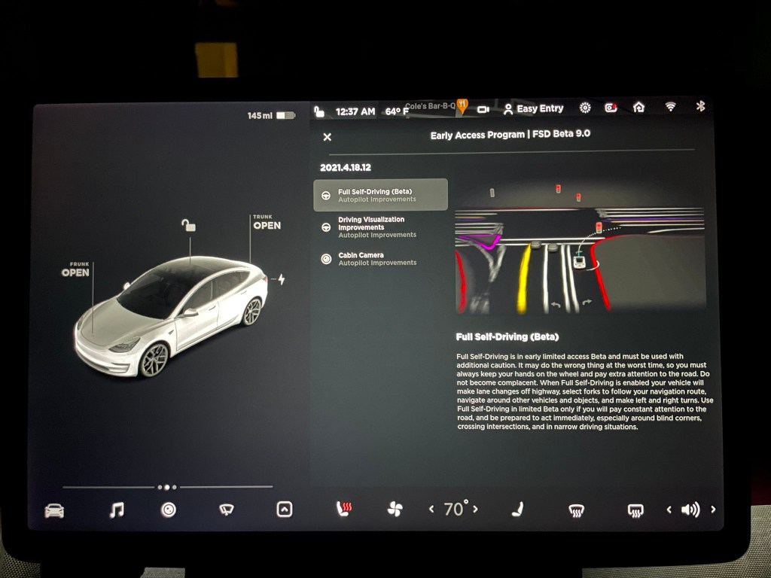
Task: Open the app launcher up-arrow icon
Action: pyautogui.click(x=284, y=509)
